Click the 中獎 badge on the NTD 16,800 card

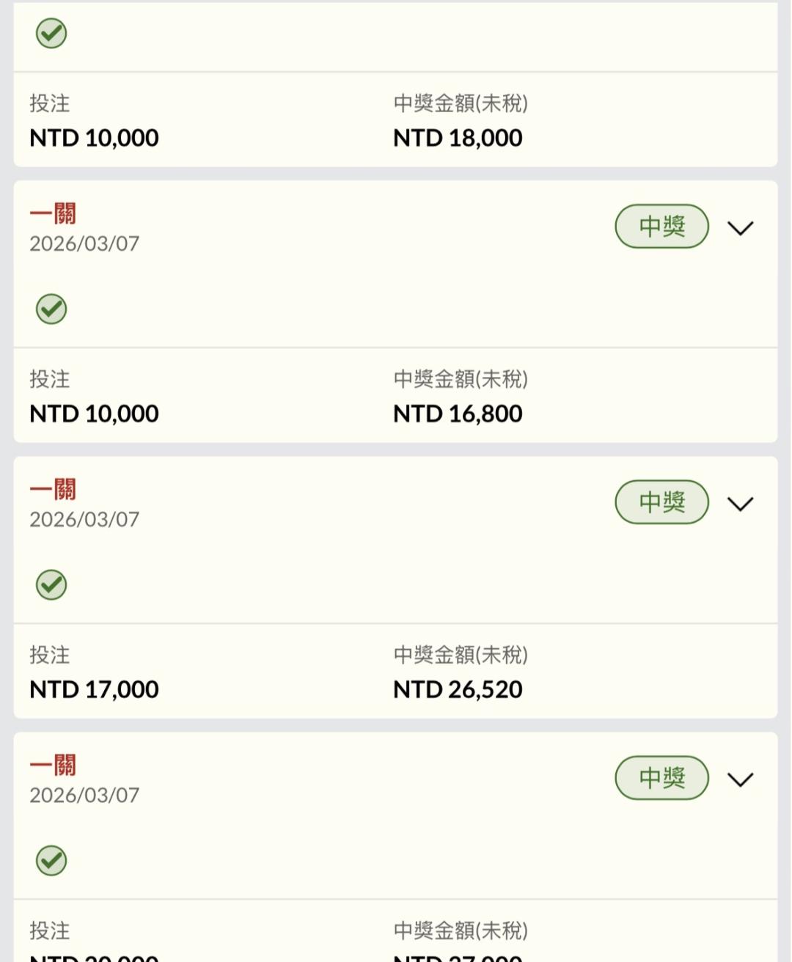[661, 227]
